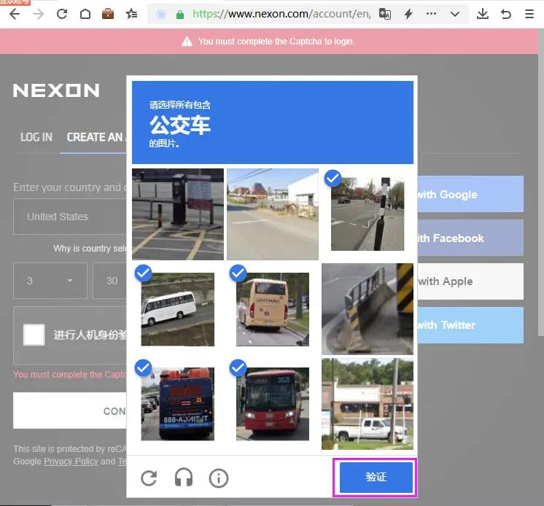Click the blue shield icon in address bar

pyautogui.click(x=160, y=15)
